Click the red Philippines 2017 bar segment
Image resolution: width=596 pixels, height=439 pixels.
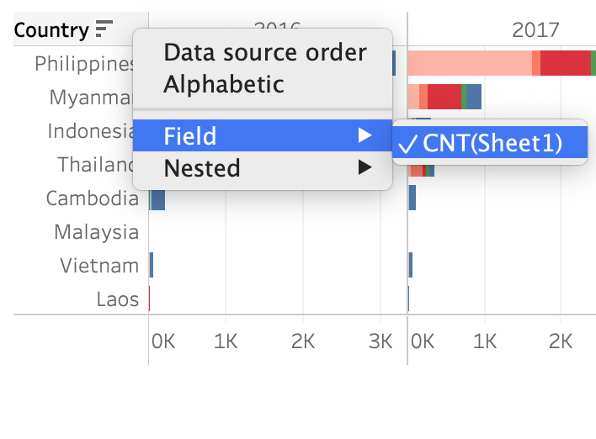point(565,63)
